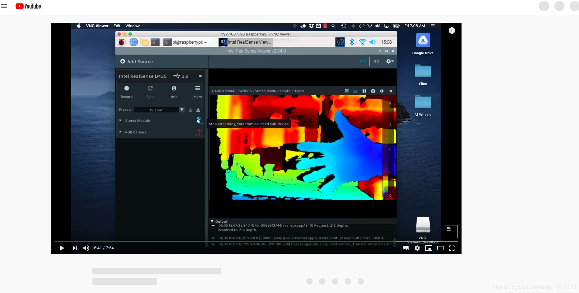
Task: Open the Raspberry Pi Wi-Fi menu
Action: pos(362,42)
